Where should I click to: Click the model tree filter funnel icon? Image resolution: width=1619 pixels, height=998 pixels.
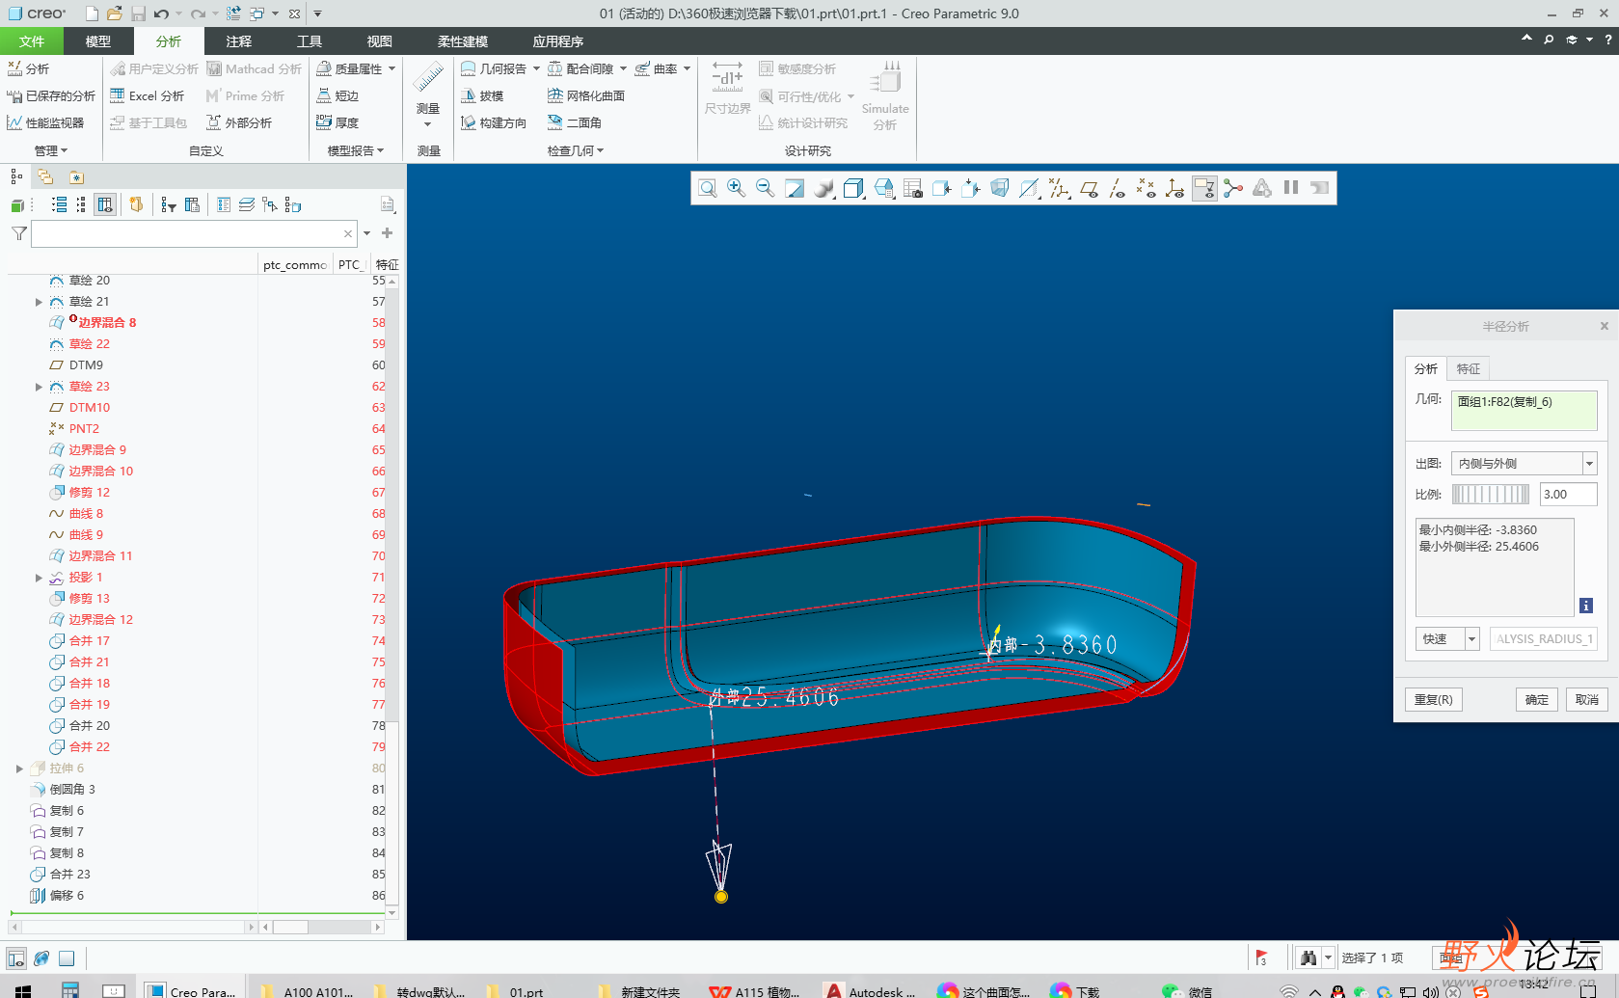[x=19, y=233]
